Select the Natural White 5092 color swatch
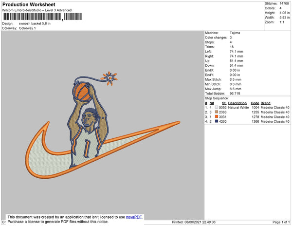 [217, 107]
